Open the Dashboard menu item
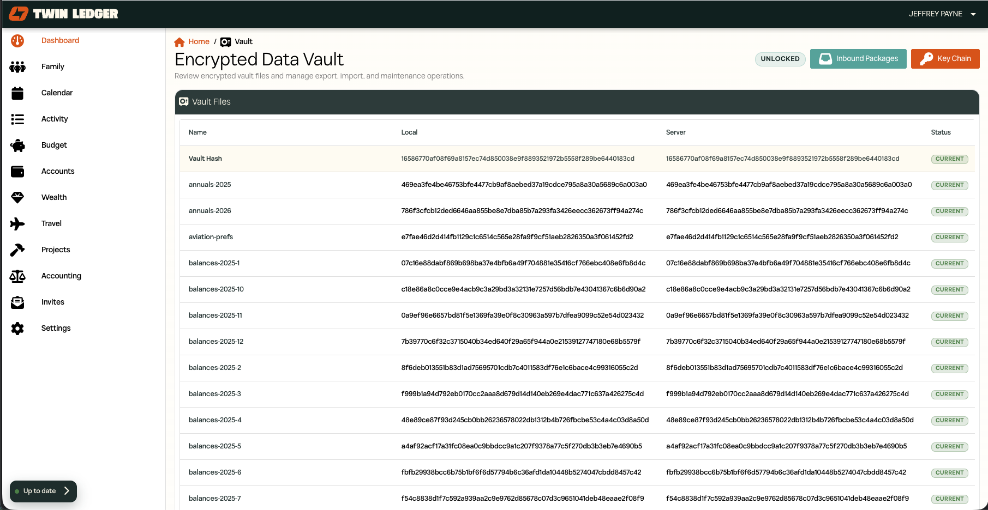 point(60,40)
